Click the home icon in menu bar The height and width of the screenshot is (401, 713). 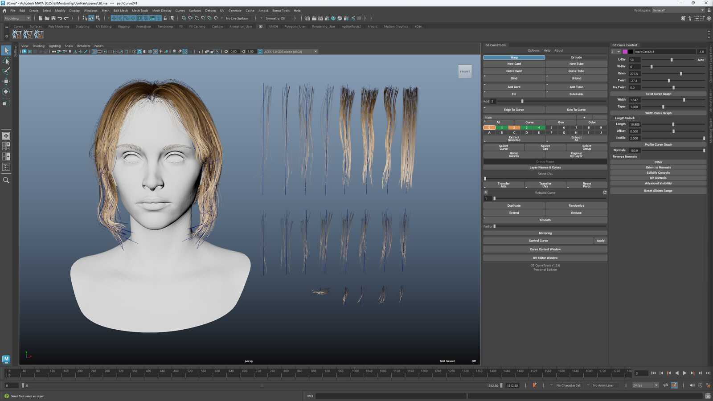4,11
